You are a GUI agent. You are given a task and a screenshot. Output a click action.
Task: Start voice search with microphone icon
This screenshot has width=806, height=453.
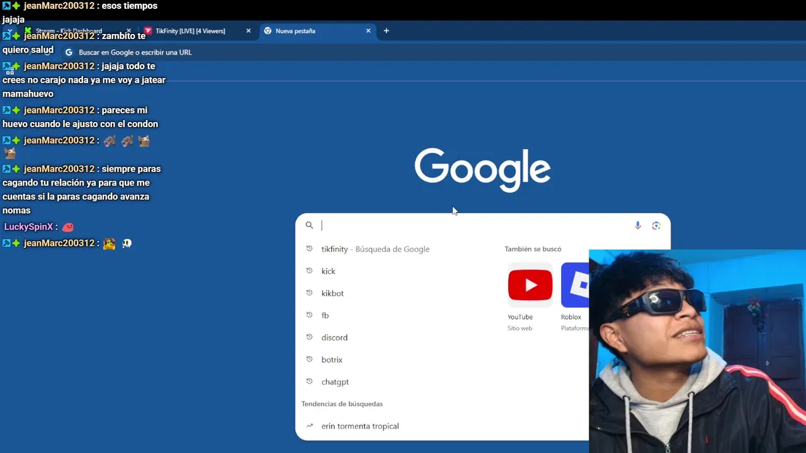pyautogui.click(x=637, y=225)
